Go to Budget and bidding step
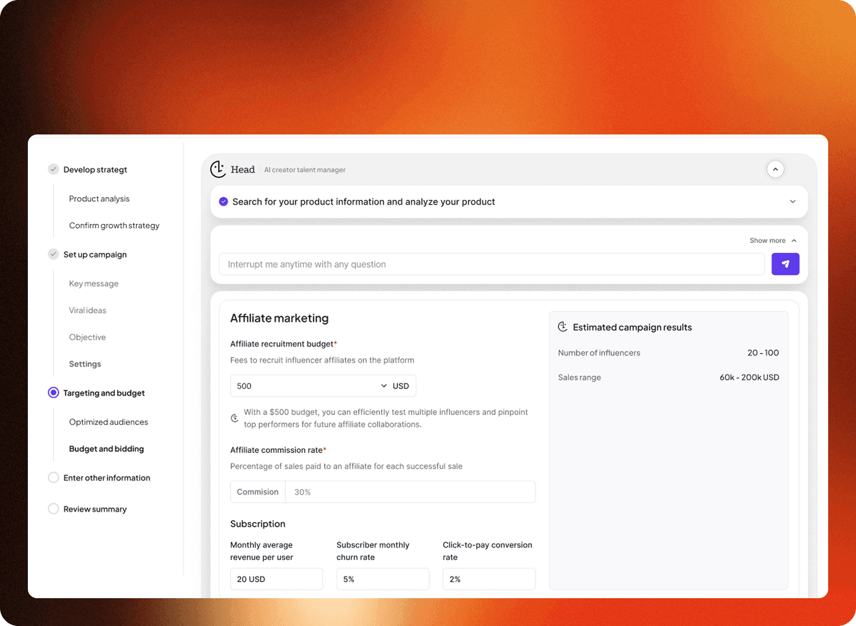 tap(107, 449)
